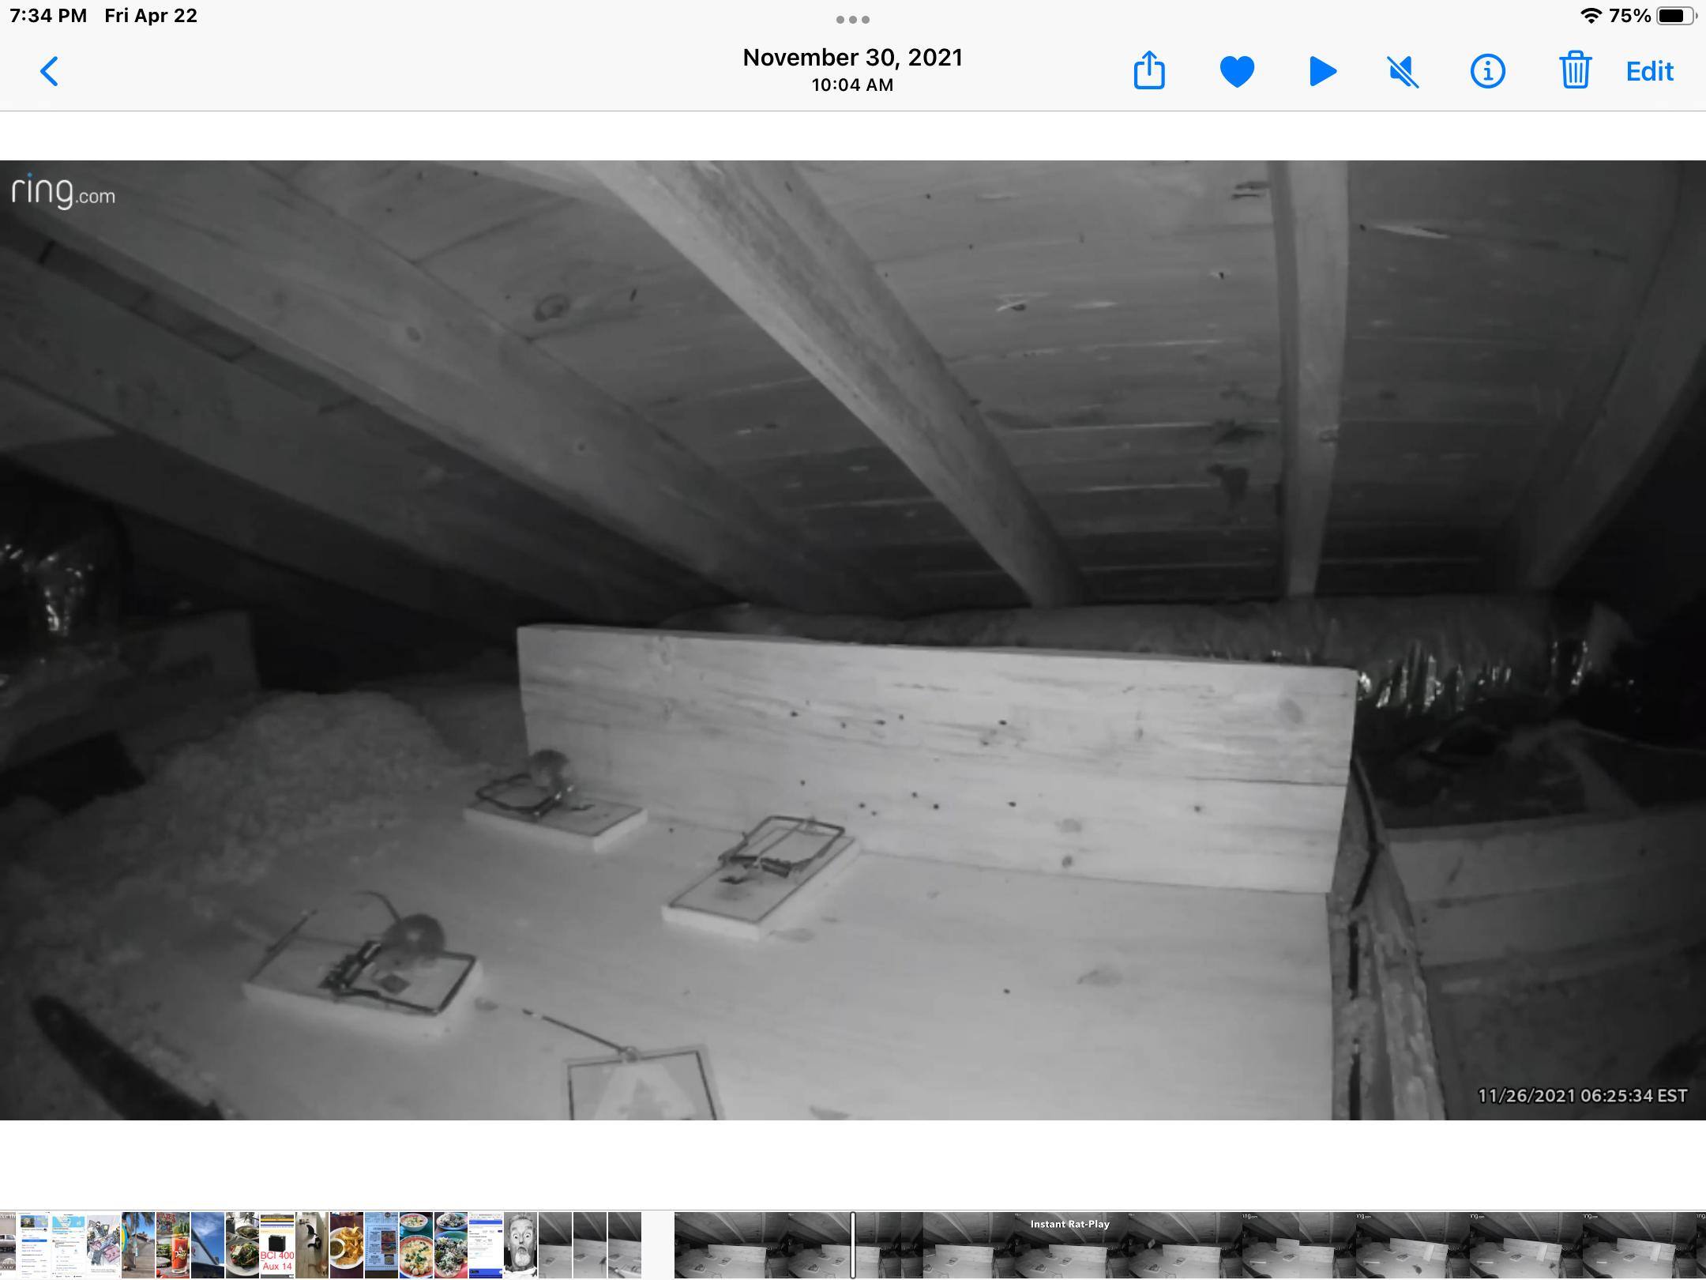Jump to the Instant Rat-Play frame
1706x1280 pixels.
pos(1069,1245)
